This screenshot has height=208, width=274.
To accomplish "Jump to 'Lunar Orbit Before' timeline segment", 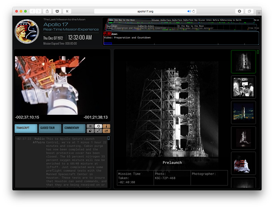I will click(210, 20).
